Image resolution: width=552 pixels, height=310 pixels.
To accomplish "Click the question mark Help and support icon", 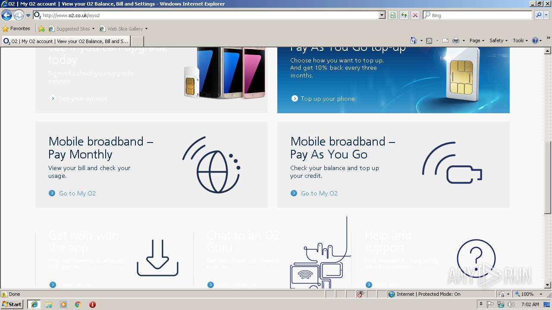I will pyautogui.click(x=476, y=259).
